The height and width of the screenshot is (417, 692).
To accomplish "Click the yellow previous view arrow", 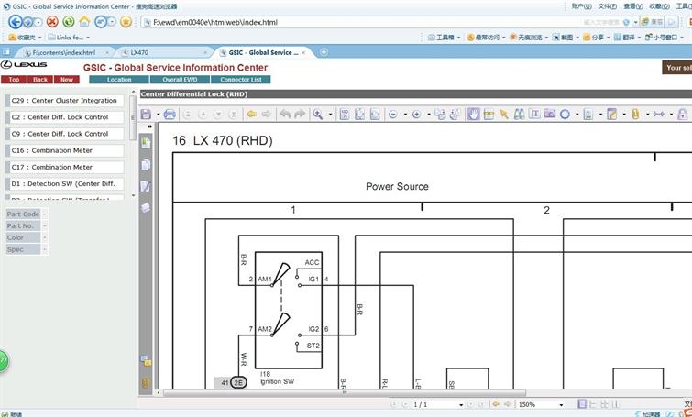I will [x=251, y=115].
